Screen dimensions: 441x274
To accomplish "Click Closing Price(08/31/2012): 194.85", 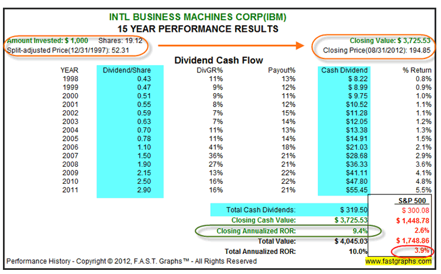I will 377,50.
